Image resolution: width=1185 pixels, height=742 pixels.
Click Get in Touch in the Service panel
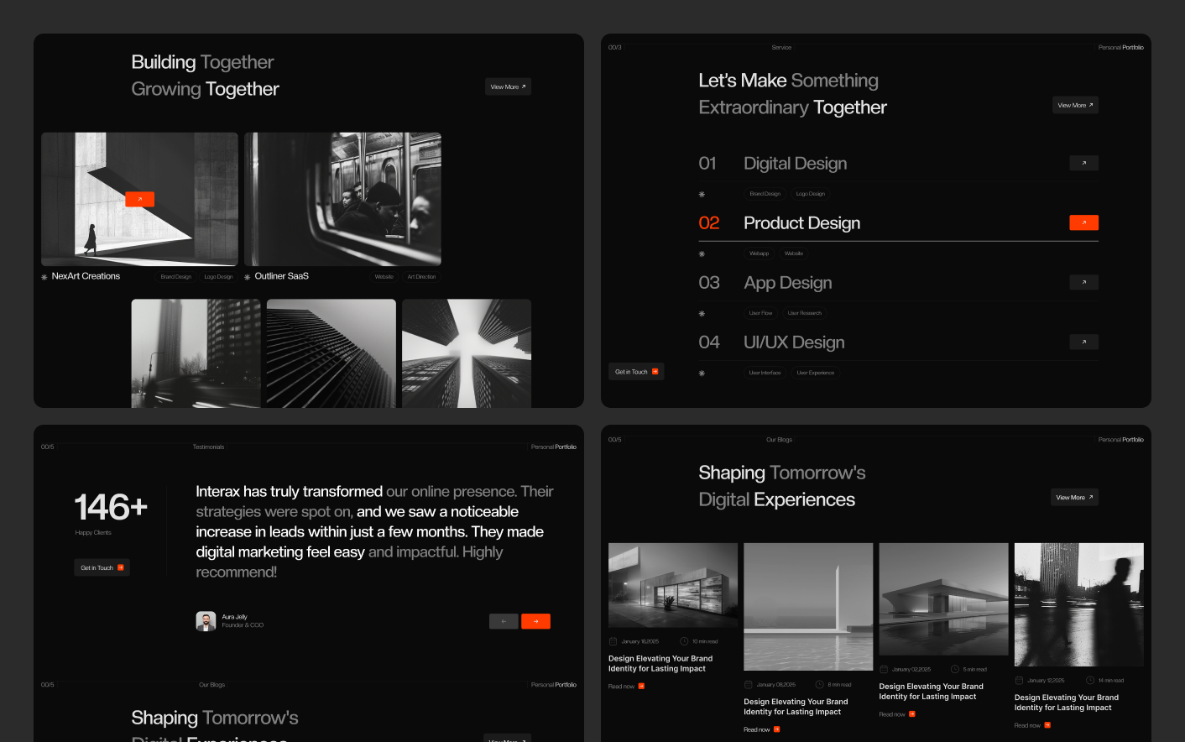(636, 372)
